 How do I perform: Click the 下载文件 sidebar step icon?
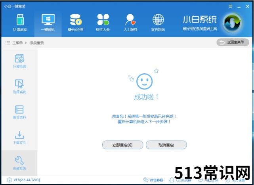pos(19,135)
